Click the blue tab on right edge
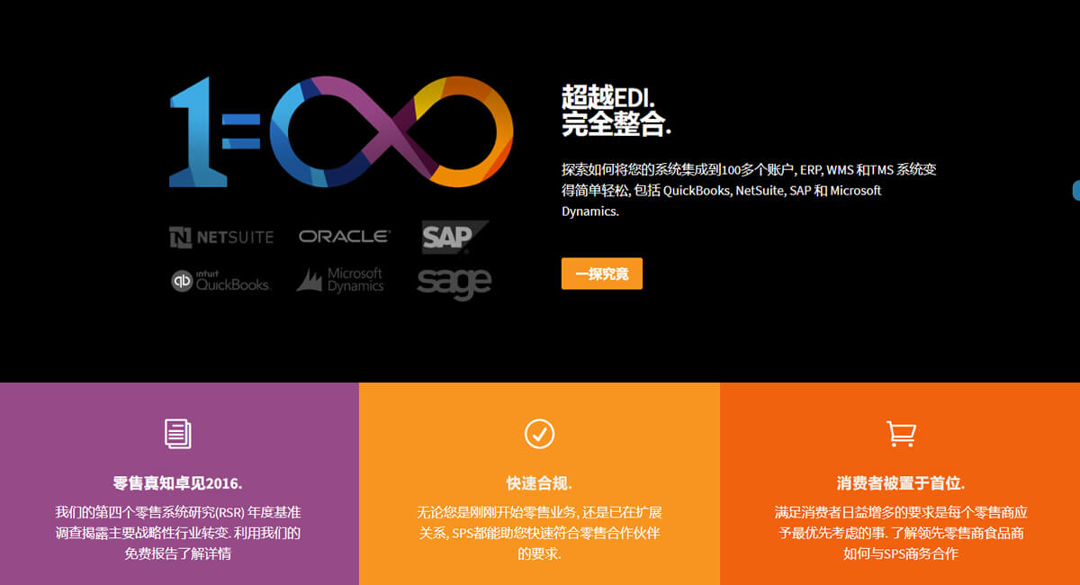 tap(1075, 190)
